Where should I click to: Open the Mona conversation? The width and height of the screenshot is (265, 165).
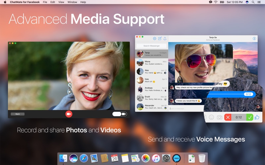152,63
